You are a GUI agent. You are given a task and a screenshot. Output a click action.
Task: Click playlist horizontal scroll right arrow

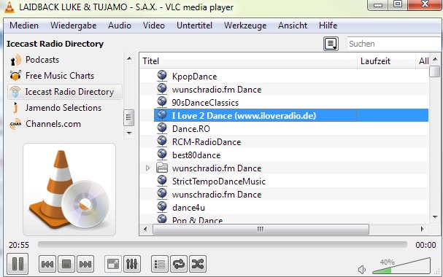point(423,229)
